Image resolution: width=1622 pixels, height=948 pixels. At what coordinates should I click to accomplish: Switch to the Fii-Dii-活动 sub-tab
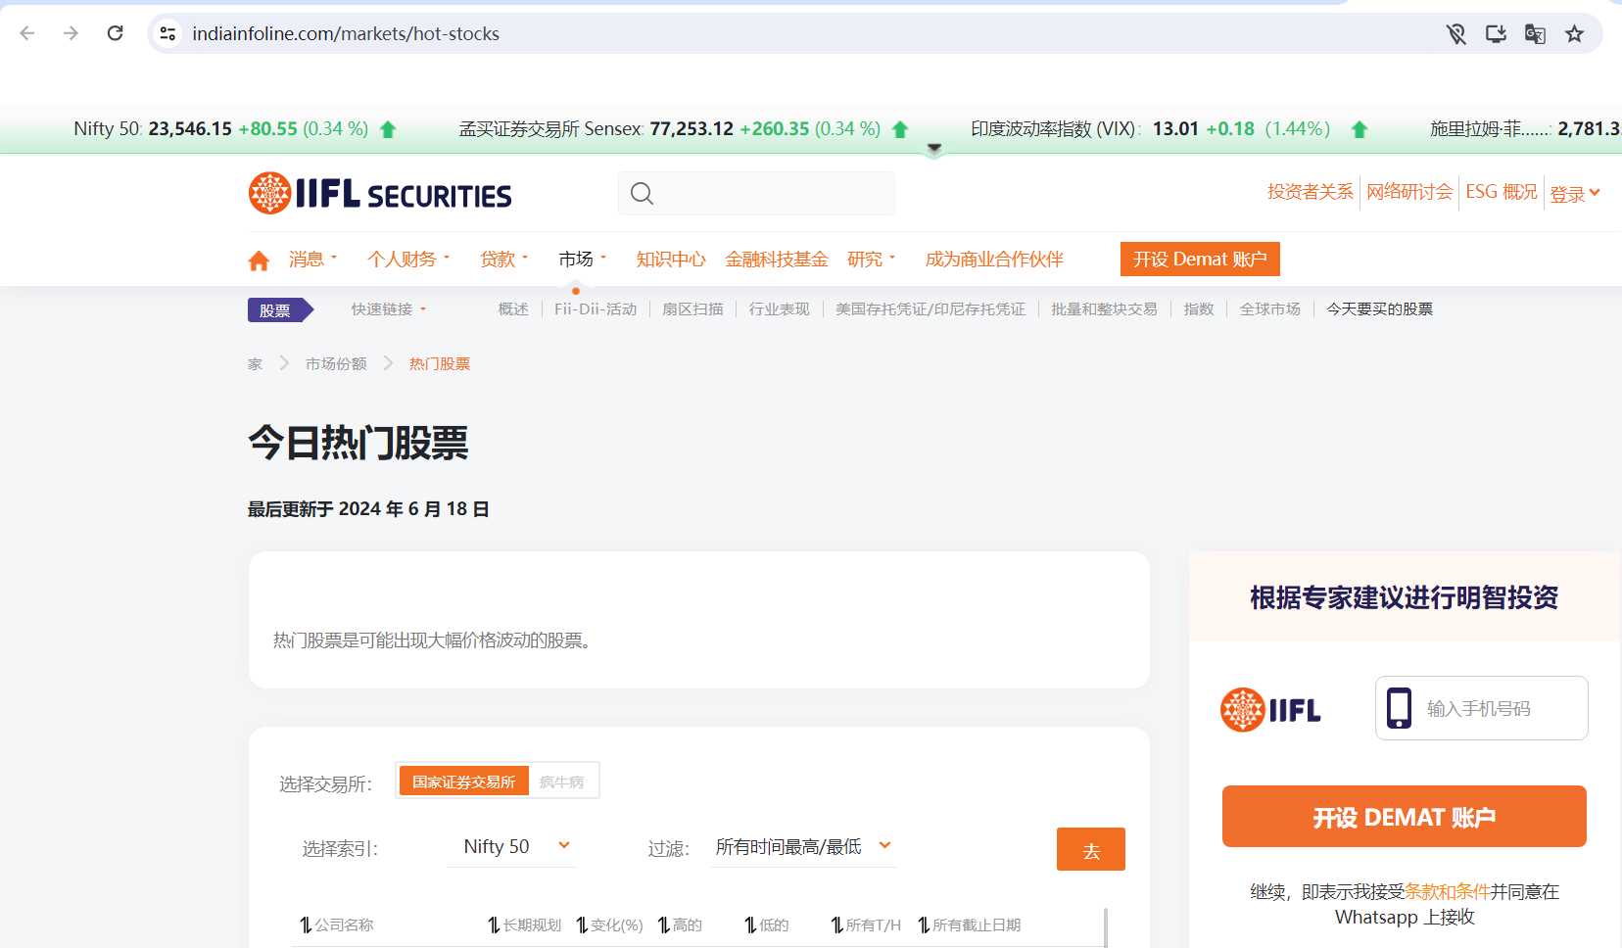(x=596, y=309)
